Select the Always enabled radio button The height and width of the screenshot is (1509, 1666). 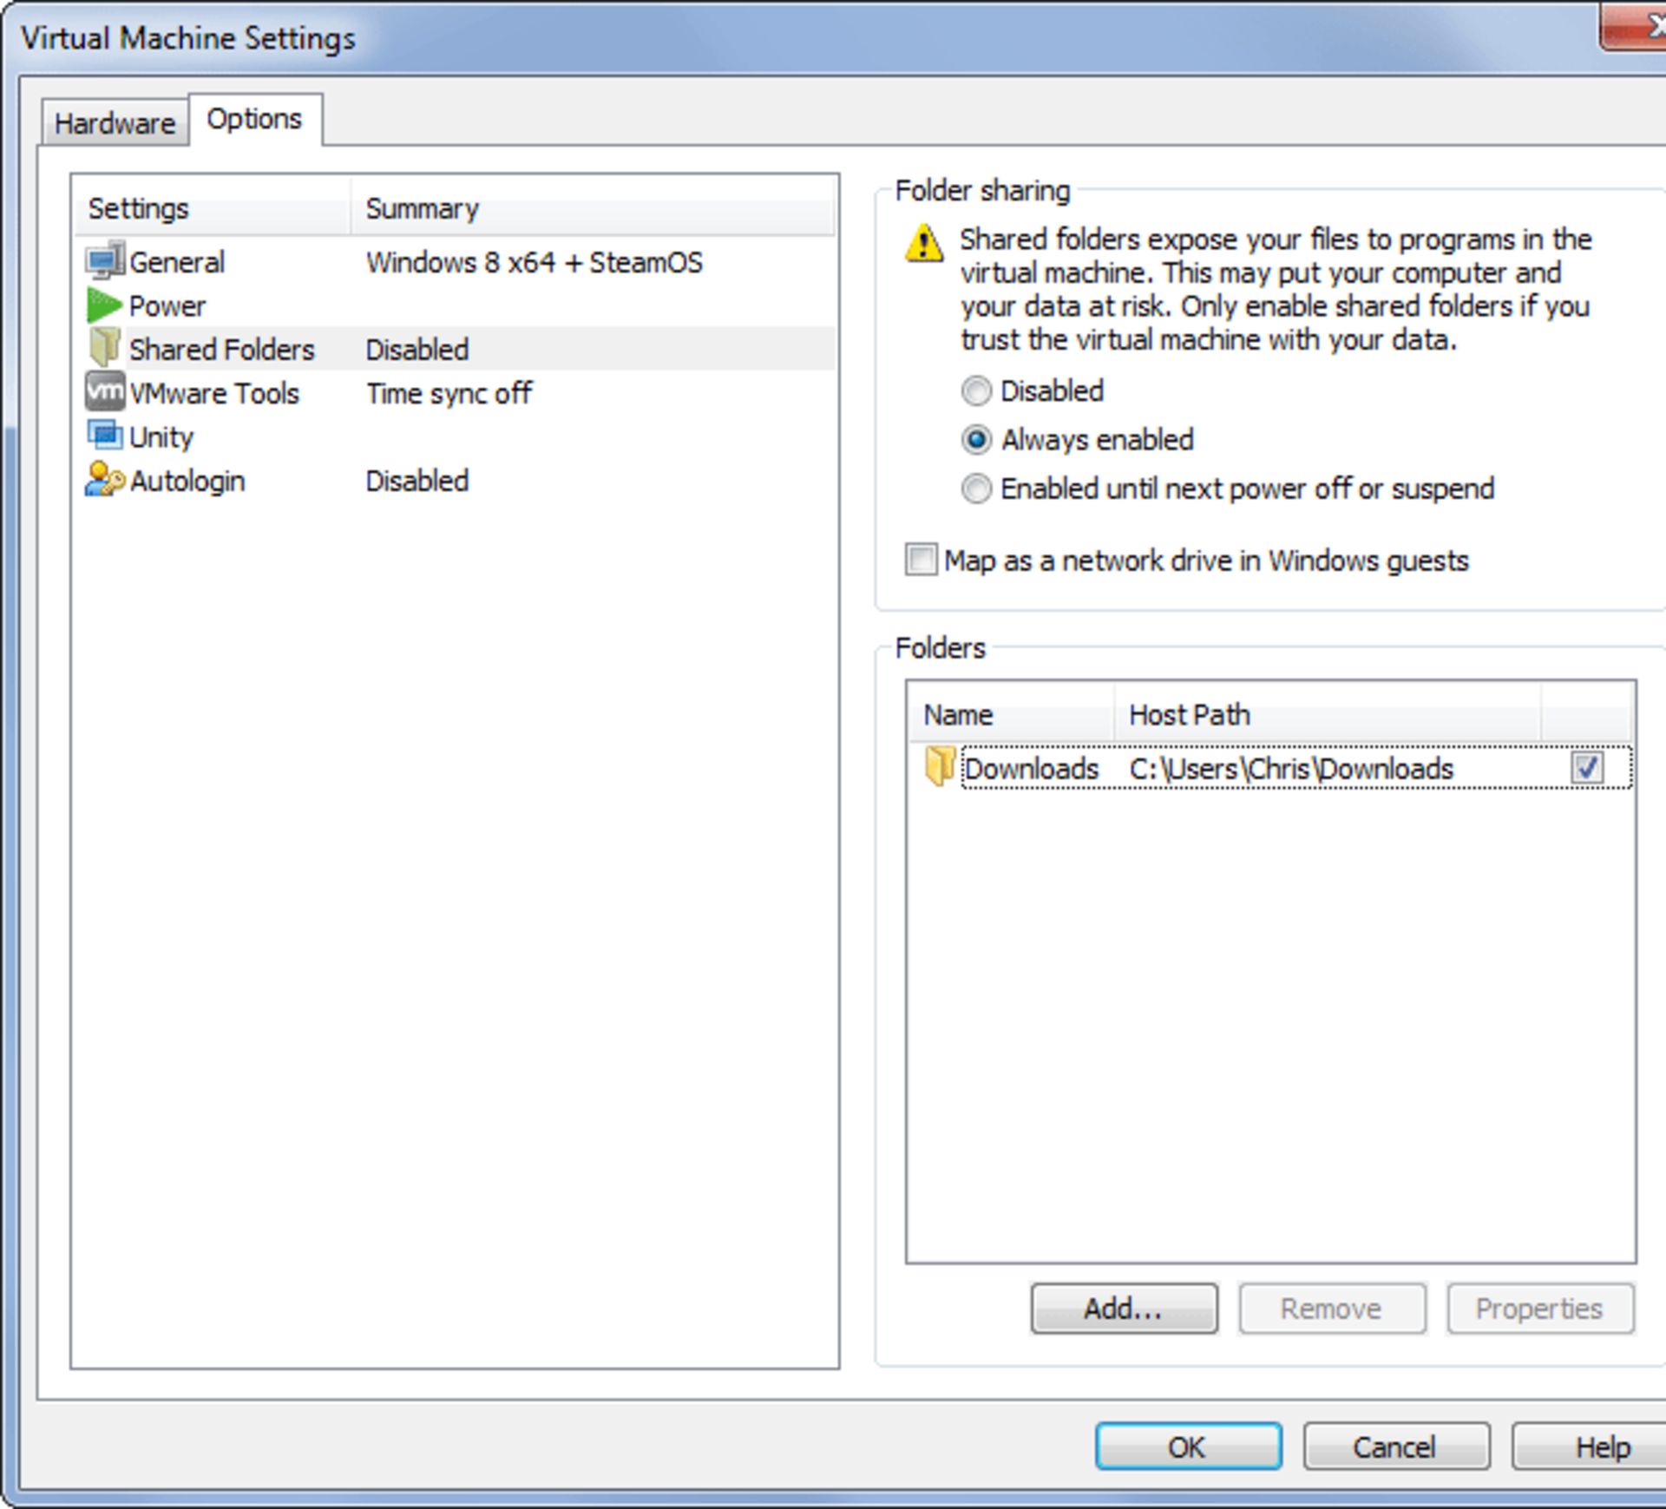(976, 440)
